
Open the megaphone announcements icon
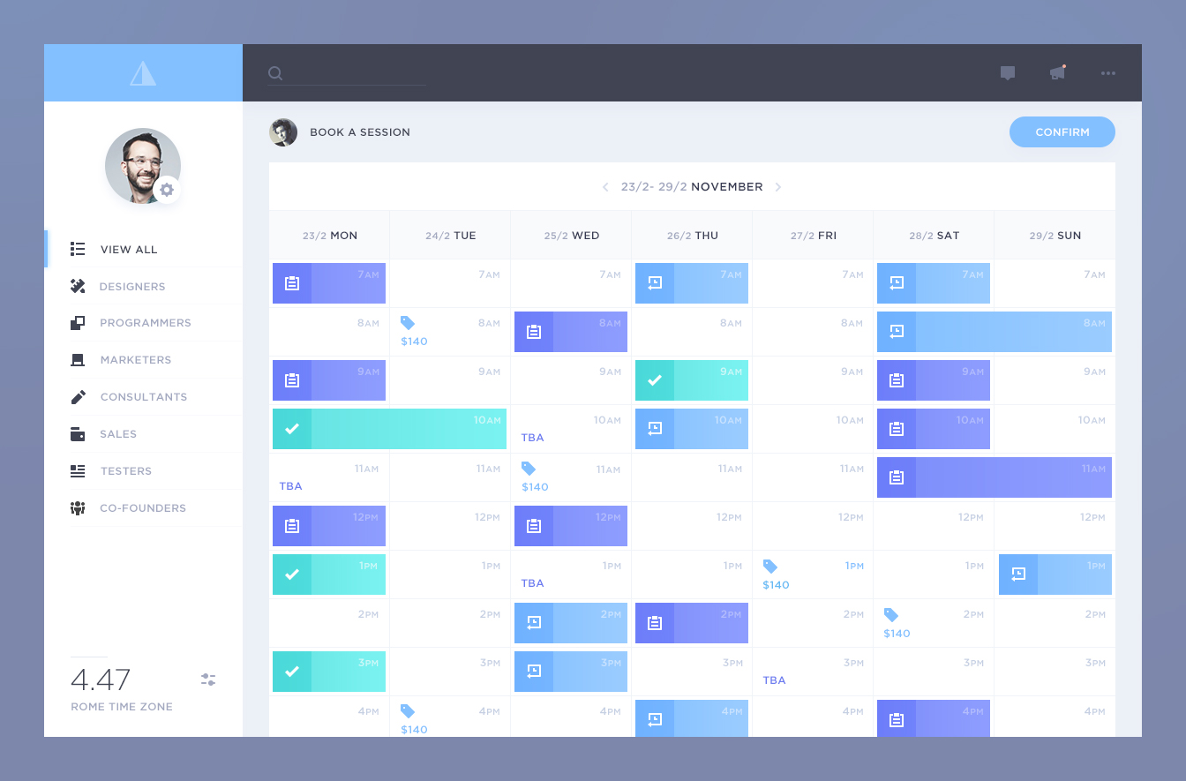(1057, 72)
